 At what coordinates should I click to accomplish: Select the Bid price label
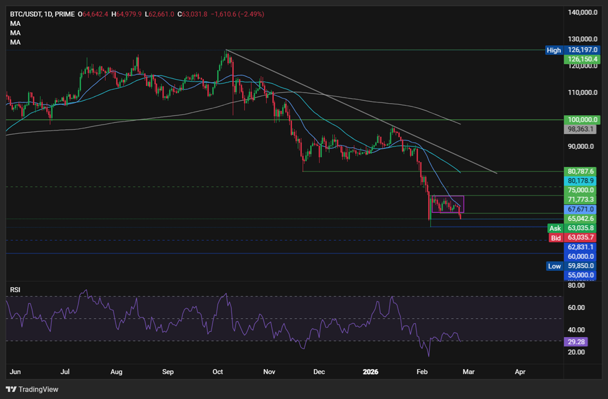tap(556, 237)
